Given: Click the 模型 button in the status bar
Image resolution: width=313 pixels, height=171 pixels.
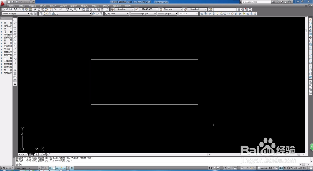Looking at the screenshot, I should click(x=210, y=168).
